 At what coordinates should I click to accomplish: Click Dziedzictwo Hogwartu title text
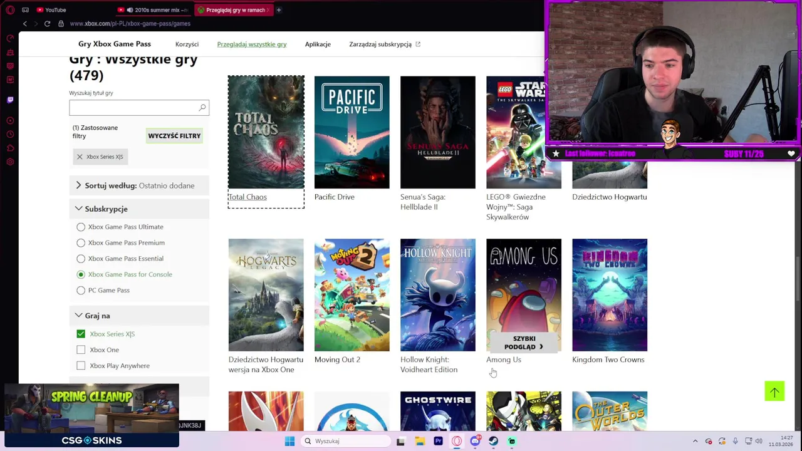tap(610, 197)
